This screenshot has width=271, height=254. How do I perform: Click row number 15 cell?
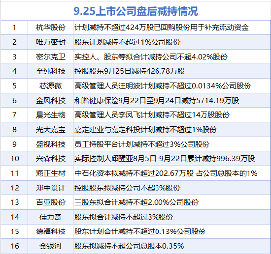click(x=14, y=231)
